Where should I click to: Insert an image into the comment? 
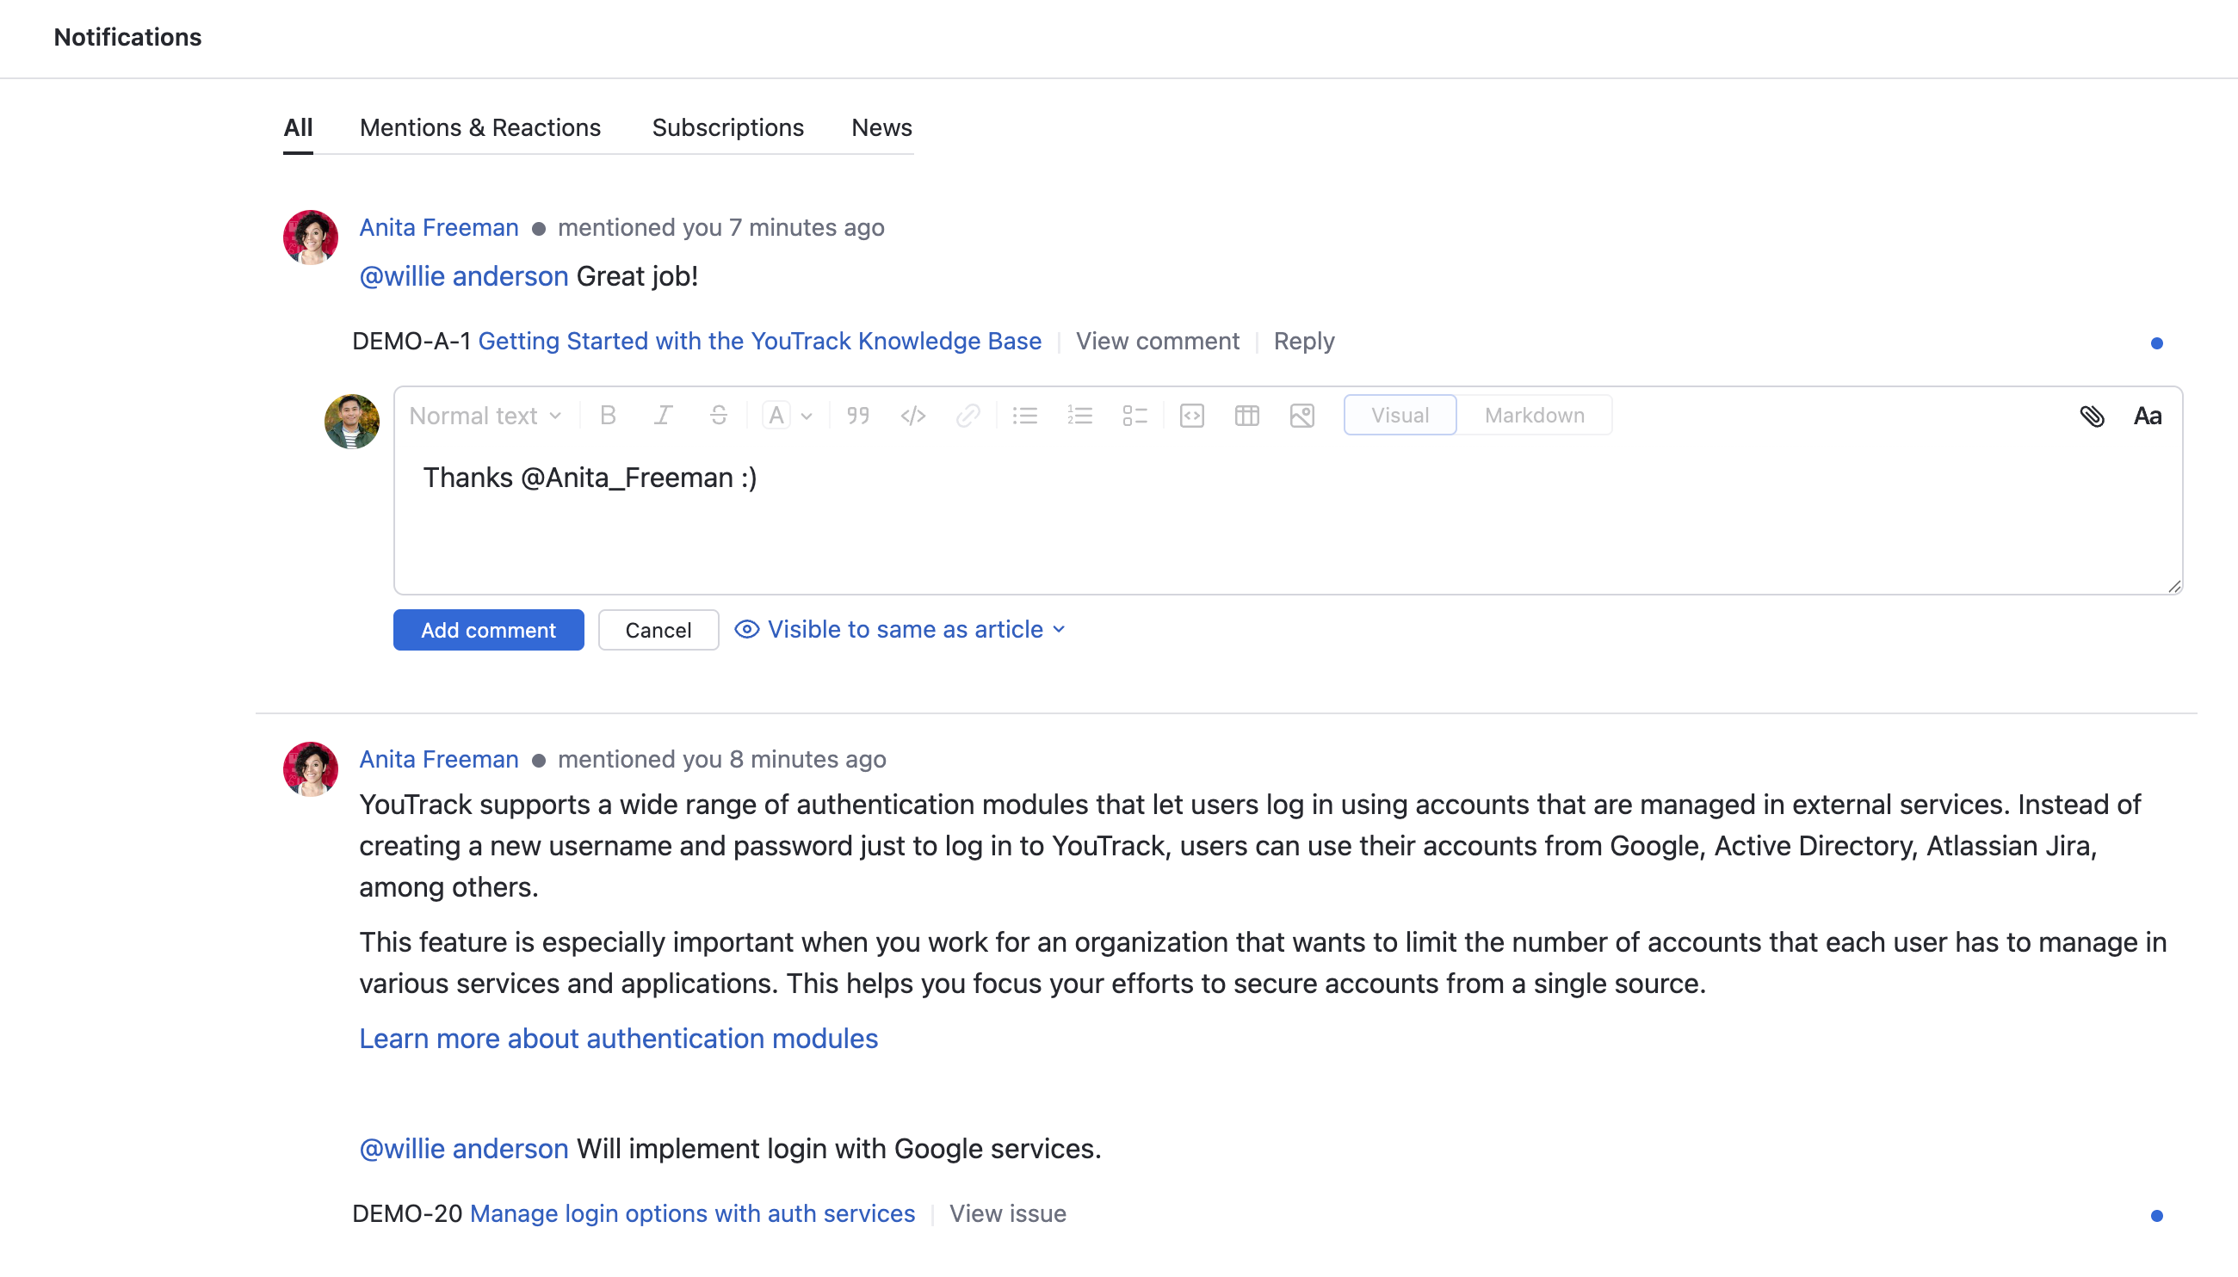1301,416
